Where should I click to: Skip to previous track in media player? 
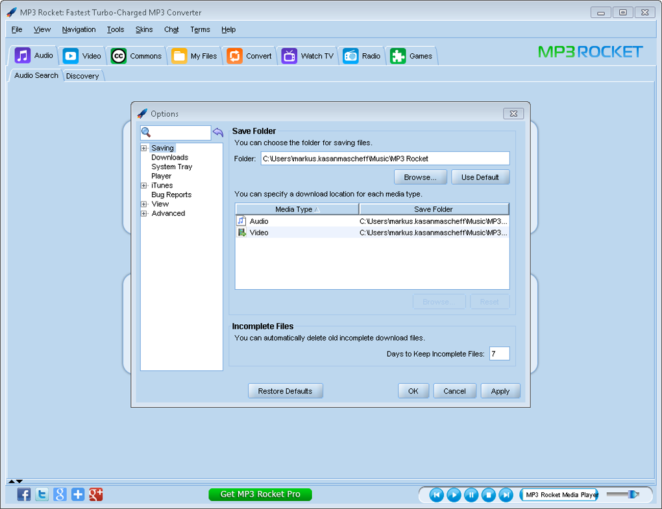437,495
